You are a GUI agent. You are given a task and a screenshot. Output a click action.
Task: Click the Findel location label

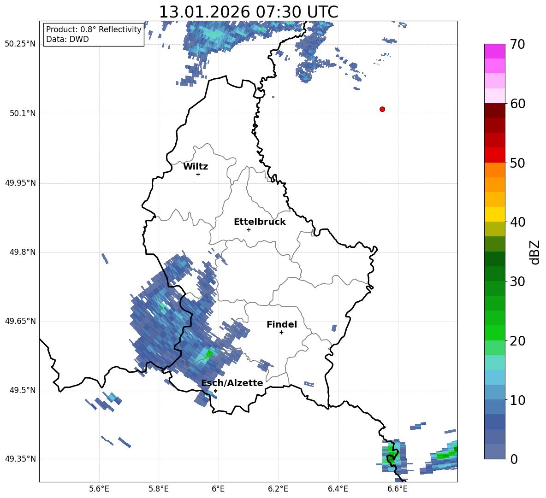pyautogui.click(x=282, y=324)
